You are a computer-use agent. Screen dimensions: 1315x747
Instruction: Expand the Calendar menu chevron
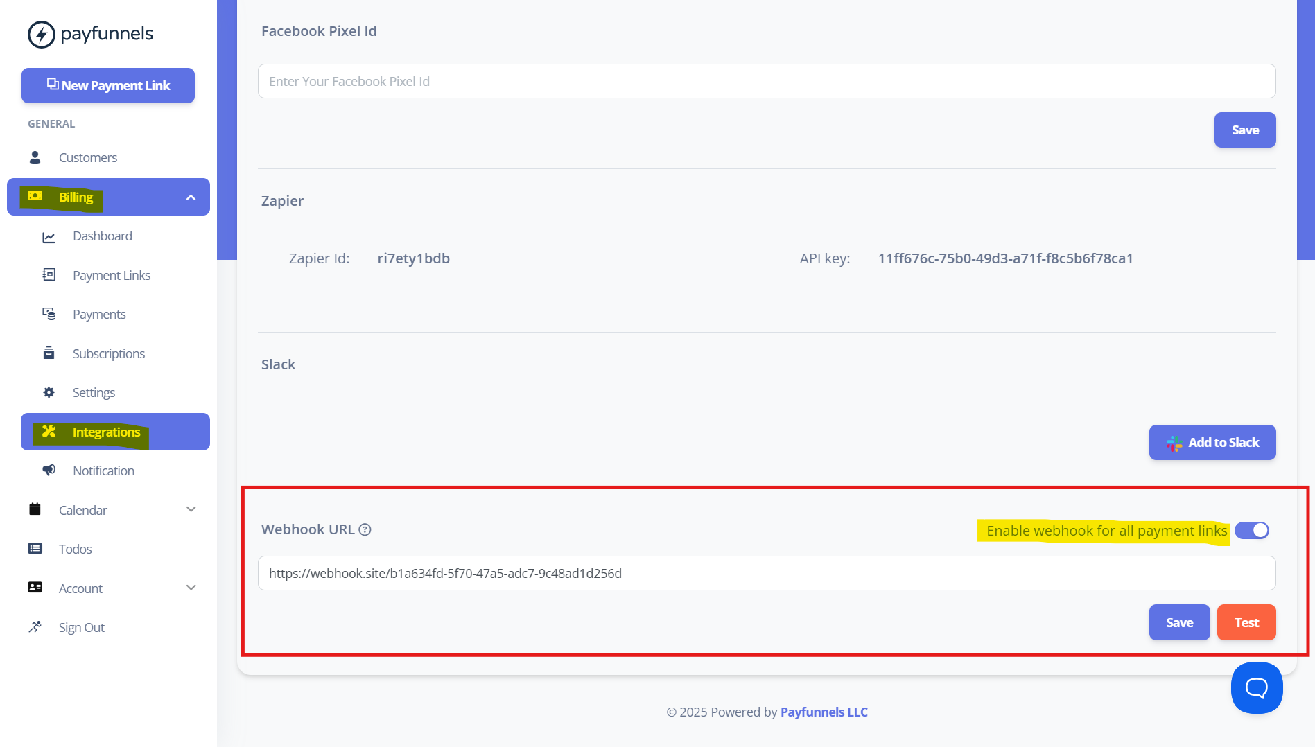(191, 509)
